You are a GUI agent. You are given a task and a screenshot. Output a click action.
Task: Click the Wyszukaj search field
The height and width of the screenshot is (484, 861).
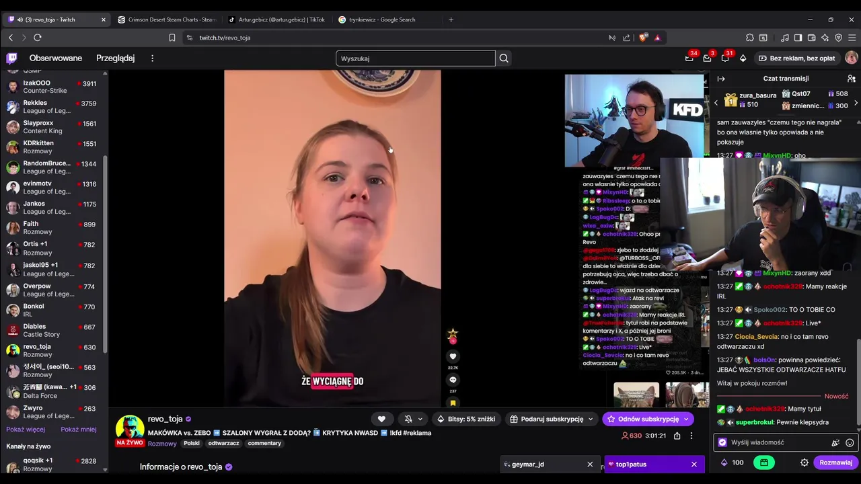click(x=416, y=58)
